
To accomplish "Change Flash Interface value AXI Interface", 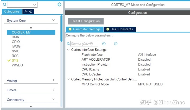I will 147,55.
